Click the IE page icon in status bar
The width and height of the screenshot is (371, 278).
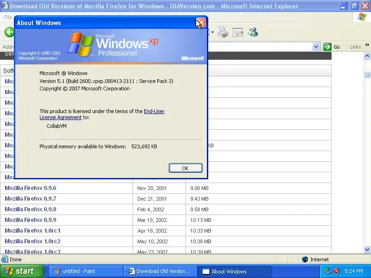4,259
